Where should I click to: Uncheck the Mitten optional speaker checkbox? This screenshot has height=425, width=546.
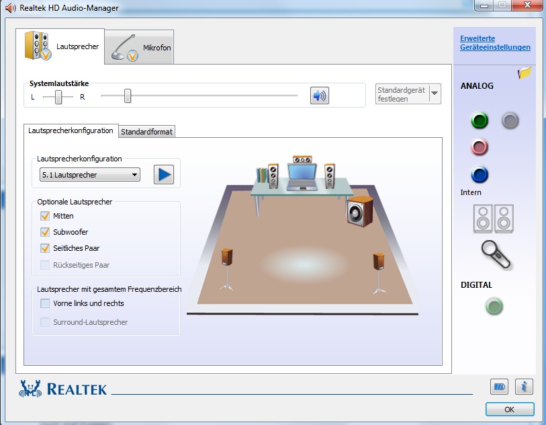[45, 216]
